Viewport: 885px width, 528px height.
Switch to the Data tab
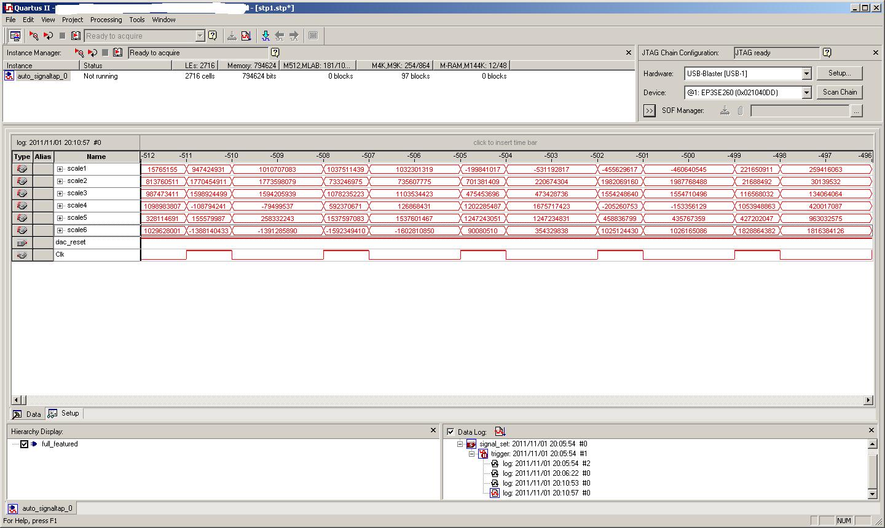[28, 414]
